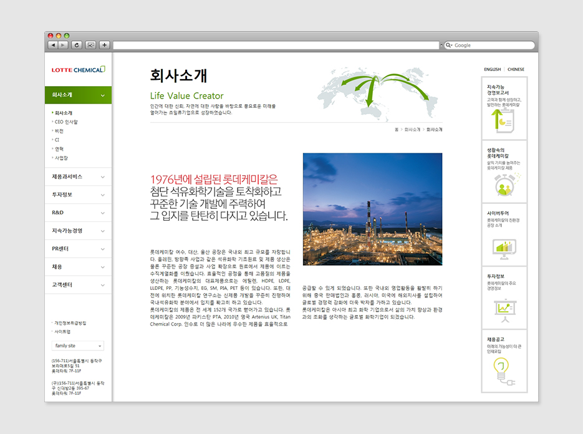Click the web clip toolbar button
This screenshot has width=583, height=434.
[x=90, y=45]
